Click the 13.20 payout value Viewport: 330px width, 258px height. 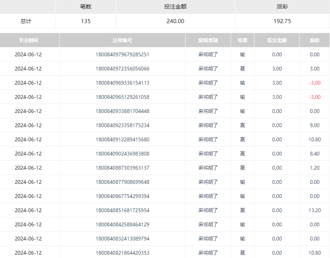(x=314, y=210)
